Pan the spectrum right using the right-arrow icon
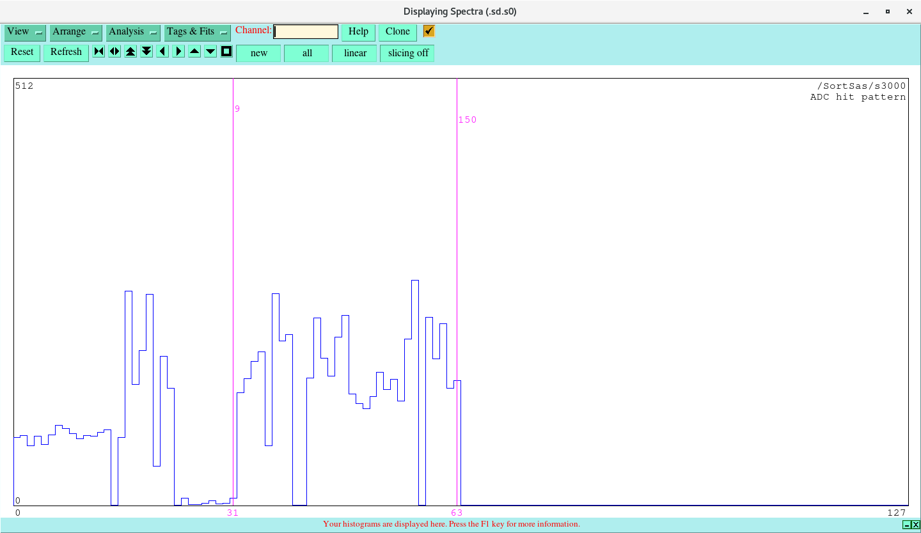This screenshot has width=921, height=533. 178,51
